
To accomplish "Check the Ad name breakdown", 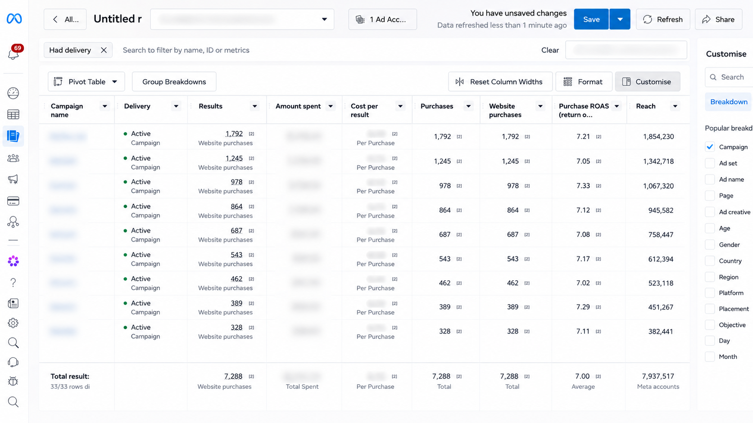I will [710, 179].
